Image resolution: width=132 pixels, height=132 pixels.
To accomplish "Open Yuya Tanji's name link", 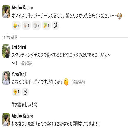I will pos(19,74).
